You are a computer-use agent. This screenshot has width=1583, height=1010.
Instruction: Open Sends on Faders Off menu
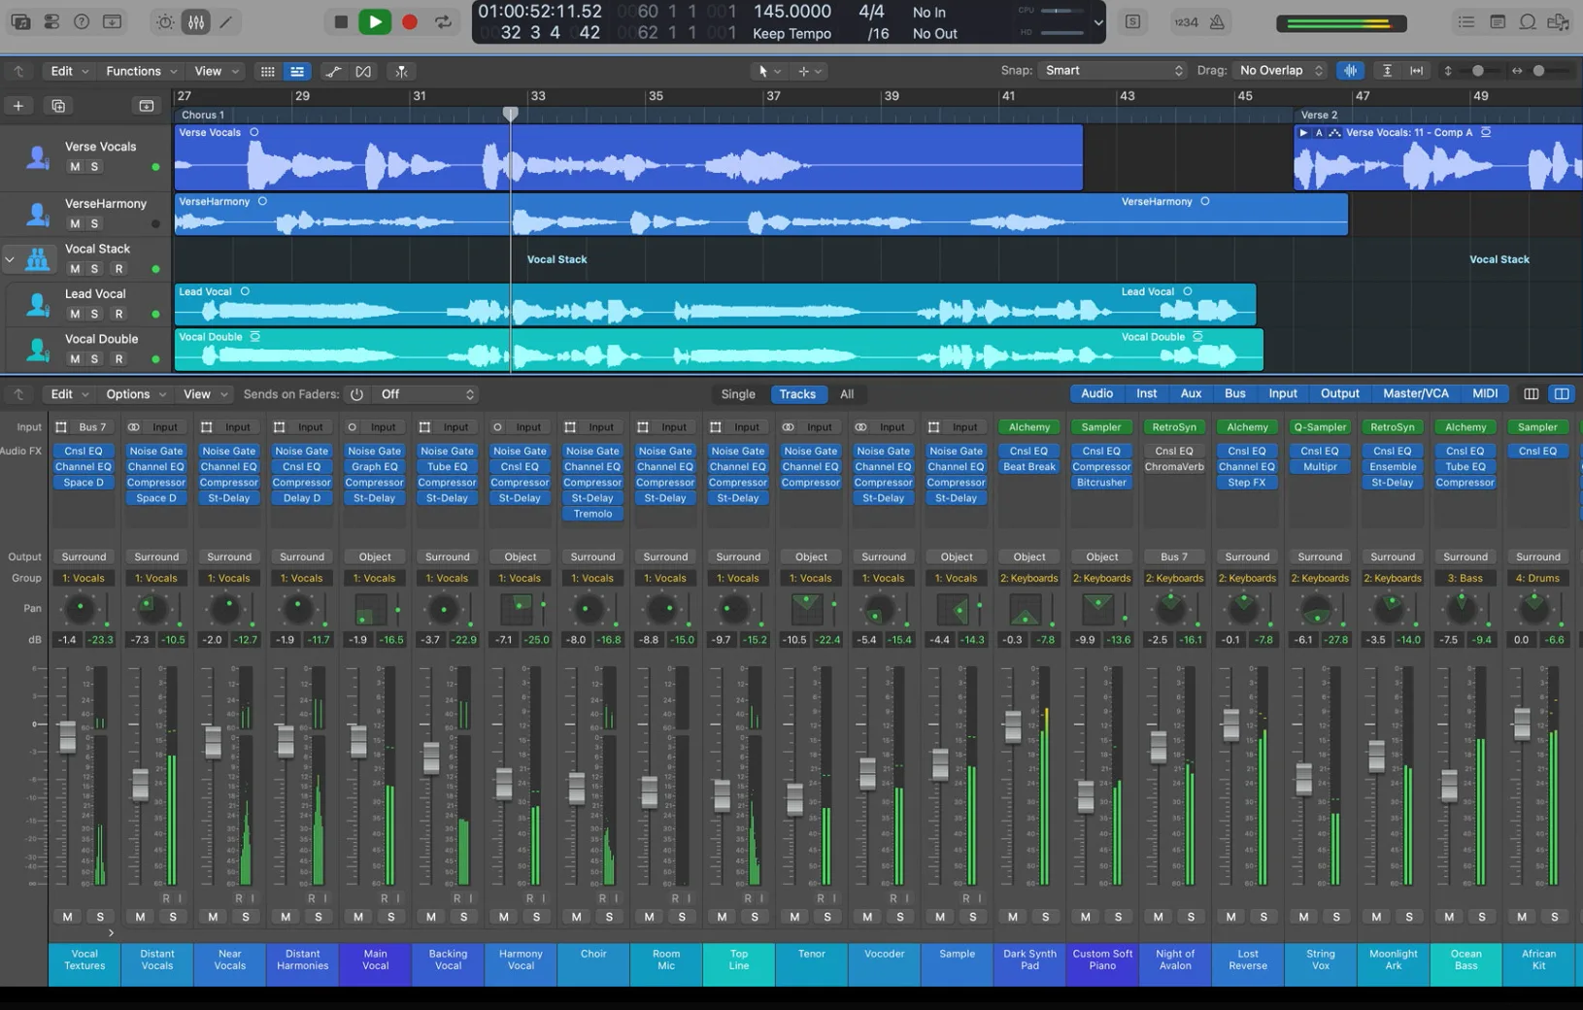(x=426, y=394)
